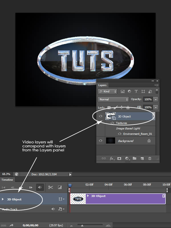
Task: Click the Background layer lock icon
Action: point(149,141)
